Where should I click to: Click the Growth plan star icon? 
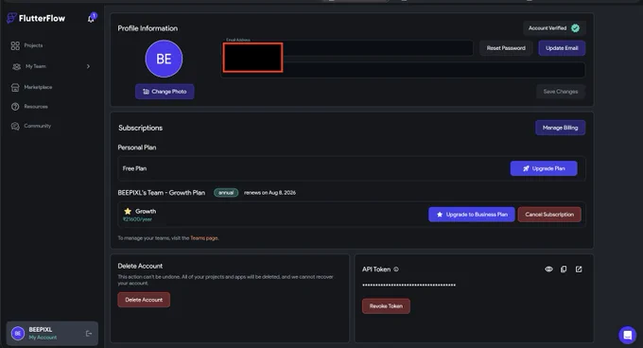(x=128, y=211)
